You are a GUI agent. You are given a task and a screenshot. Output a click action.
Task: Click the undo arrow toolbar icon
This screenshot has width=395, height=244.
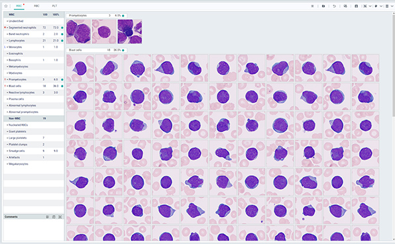[x=334, y=6]
